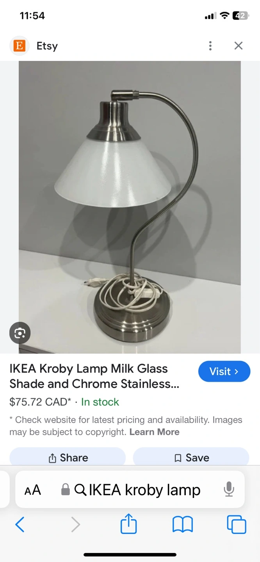Open the AA reader text size menu

tap(33, 490)
